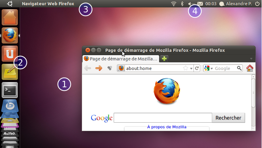Viewport: 262px width, 148px height.
Task: Launch the Terminal from the launcher
Action: 10,90
